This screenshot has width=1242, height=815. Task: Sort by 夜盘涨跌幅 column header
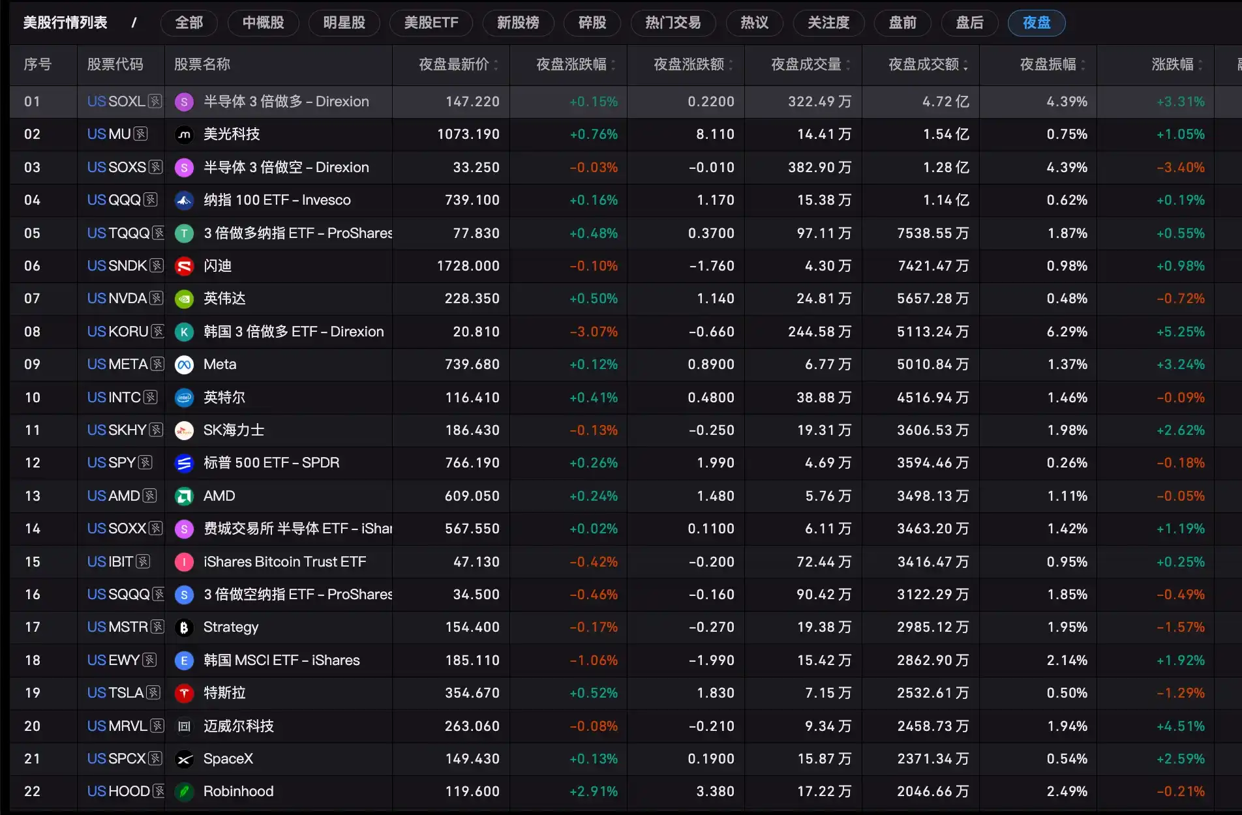coord(575,65)
